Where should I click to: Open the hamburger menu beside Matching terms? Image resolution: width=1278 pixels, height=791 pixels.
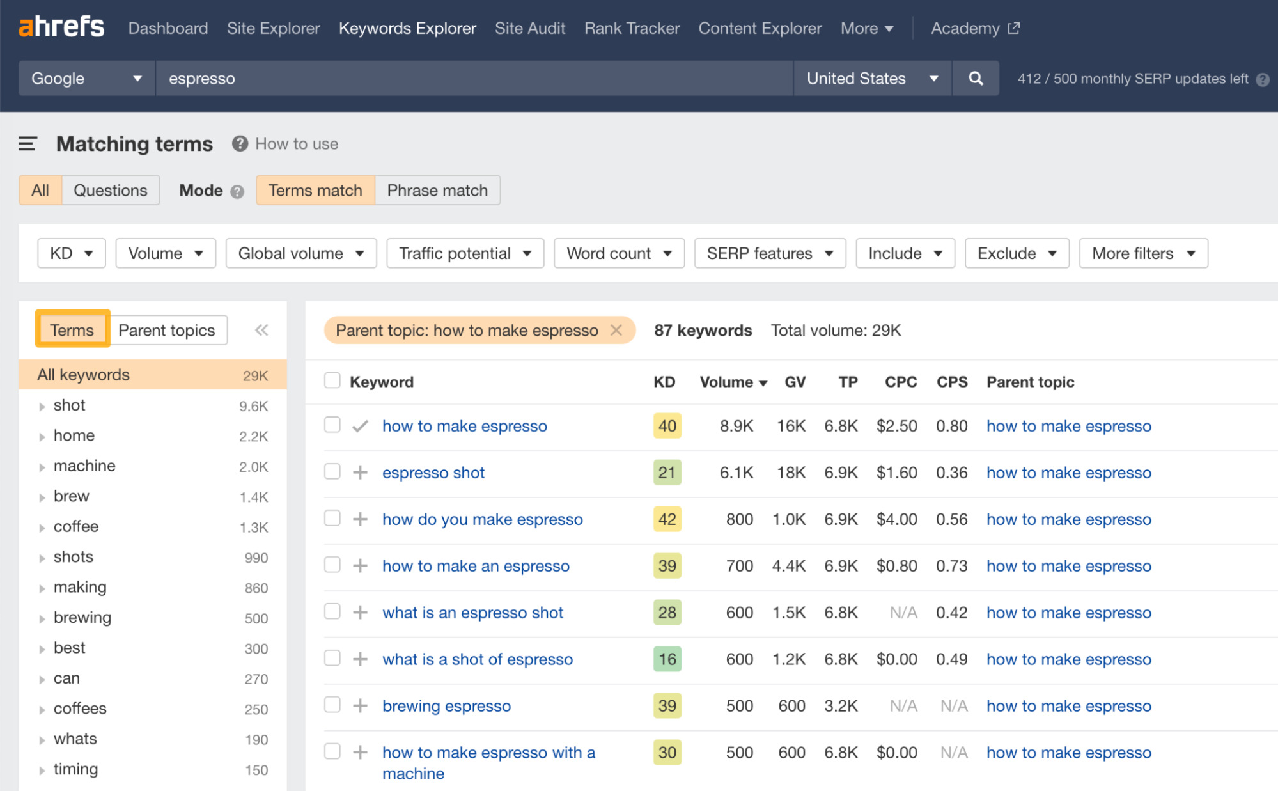coord(27,144)
